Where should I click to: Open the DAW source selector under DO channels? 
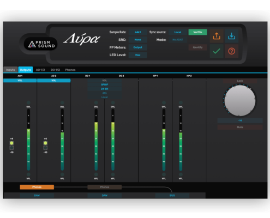105,196
